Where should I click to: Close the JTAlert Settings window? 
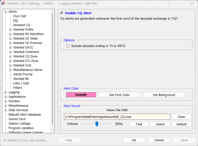point(192,3)
